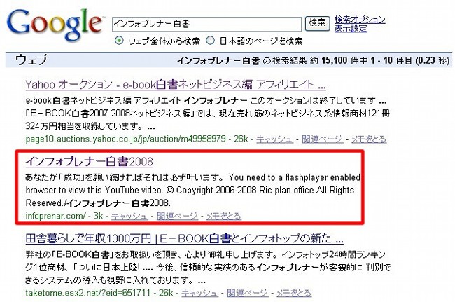The width and height of the screenshot is (455, 302).
Task: Click the Google logo
Action: [55, 25]
